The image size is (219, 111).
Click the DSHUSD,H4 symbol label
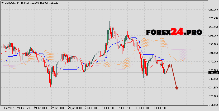coord(11,3)
